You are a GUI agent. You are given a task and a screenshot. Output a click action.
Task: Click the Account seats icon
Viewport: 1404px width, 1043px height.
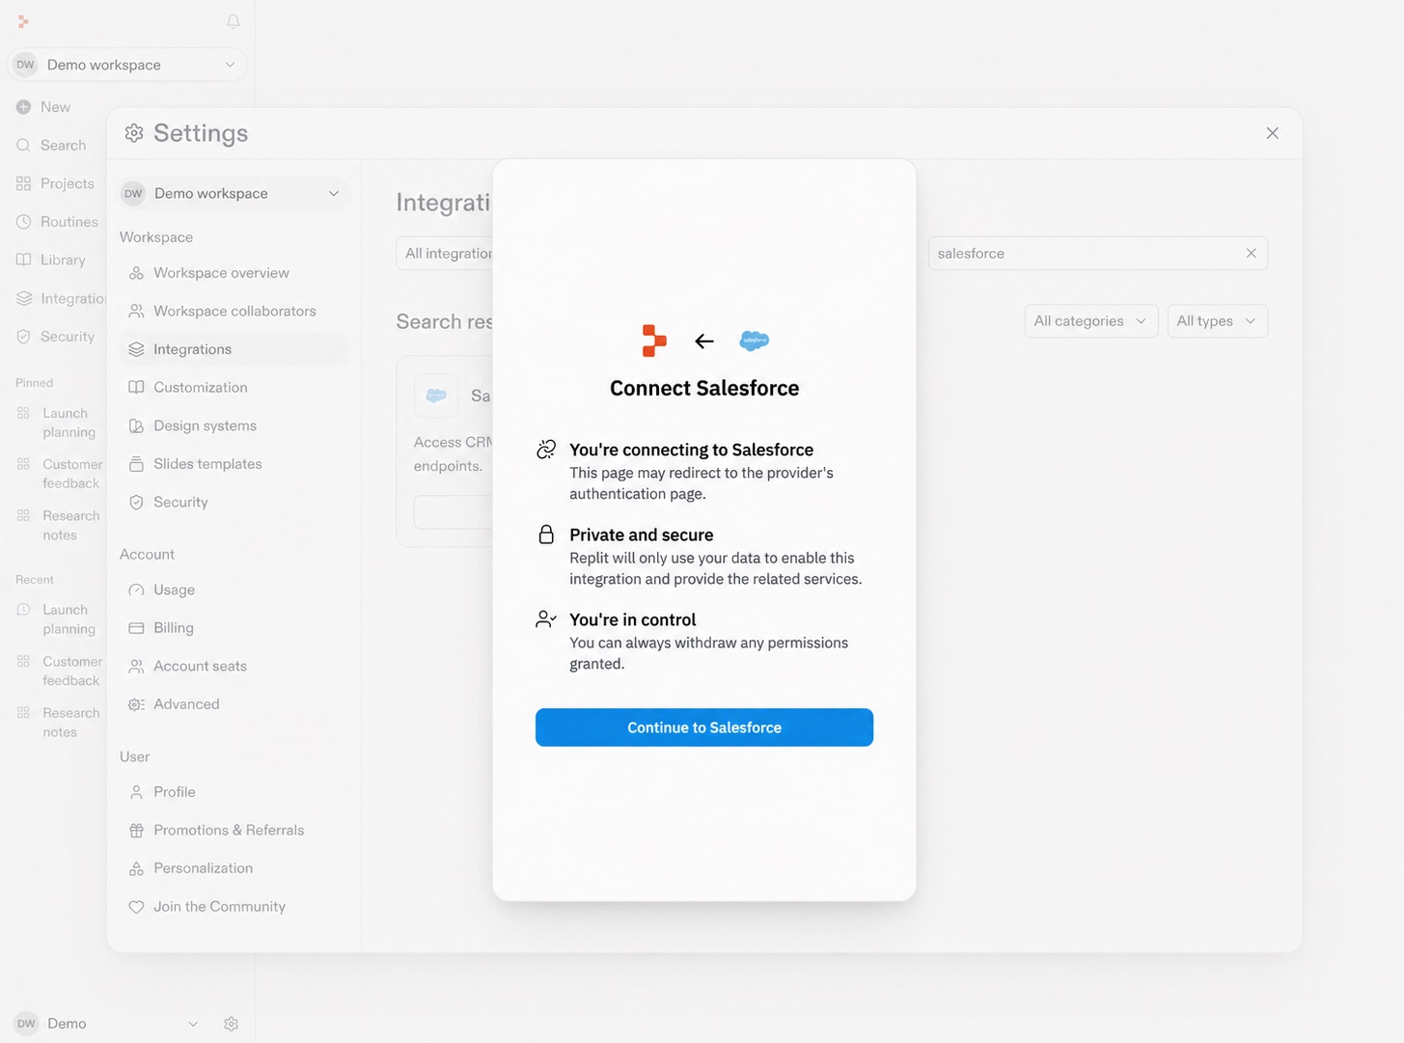136,666
